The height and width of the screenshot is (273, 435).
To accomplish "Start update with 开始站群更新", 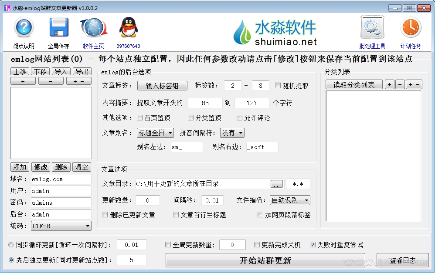I will coord(265,260).
